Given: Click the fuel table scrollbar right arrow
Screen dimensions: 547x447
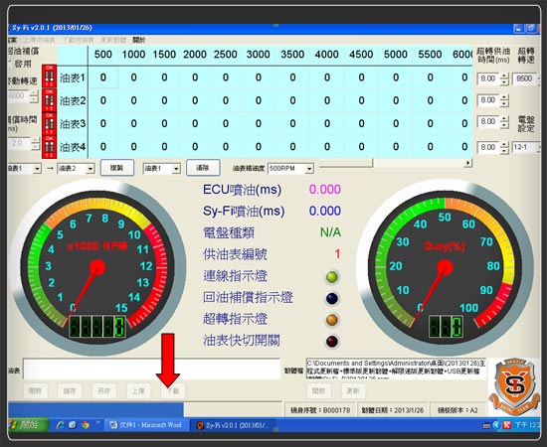Looking at the screenshot, I should (468, 163).
